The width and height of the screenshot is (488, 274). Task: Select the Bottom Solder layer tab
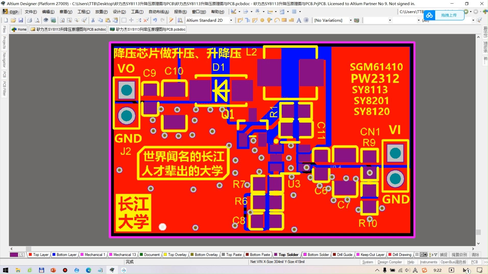tap(316, 255)
